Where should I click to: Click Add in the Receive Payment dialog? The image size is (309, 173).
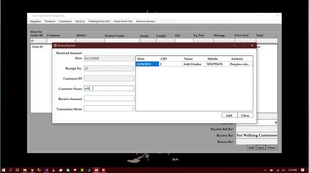pyautogui.click(x=229, y=115)
